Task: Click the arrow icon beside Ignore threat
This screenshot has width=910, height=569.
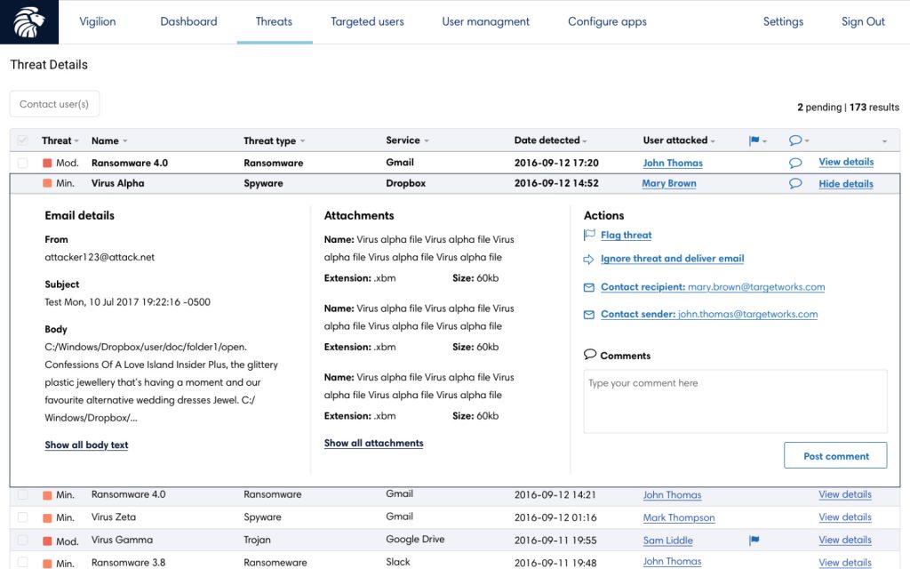Action: pos(588,259)
